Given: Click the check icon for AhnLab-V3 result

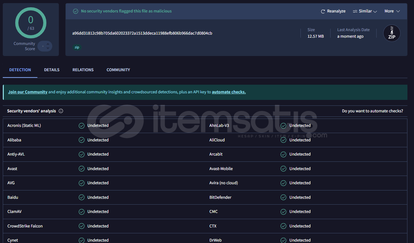Looking at the screenshot, I should point(283,126).
